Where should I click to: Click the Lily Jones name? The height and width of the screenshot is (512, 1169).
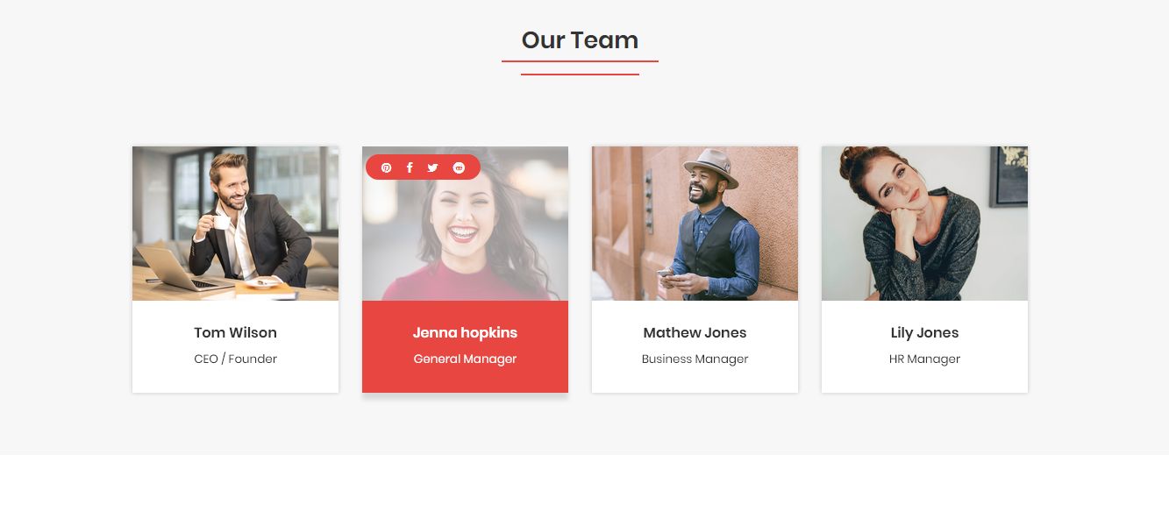924,332
